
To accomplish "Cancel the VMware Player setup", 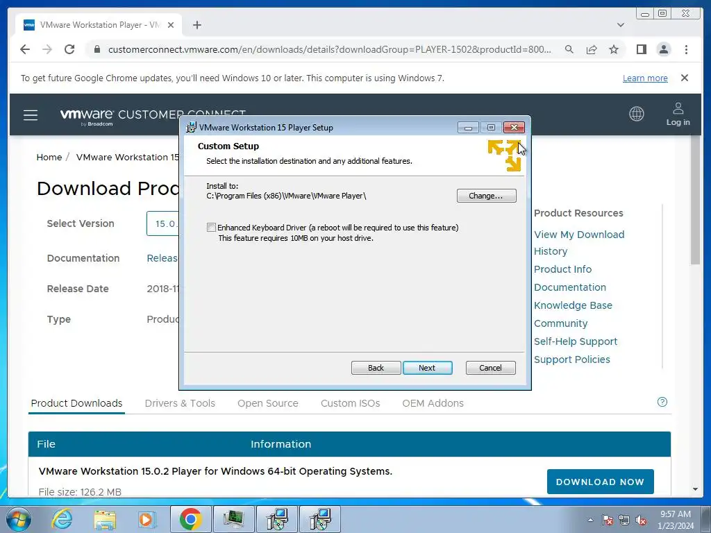I will click(491, 368).
